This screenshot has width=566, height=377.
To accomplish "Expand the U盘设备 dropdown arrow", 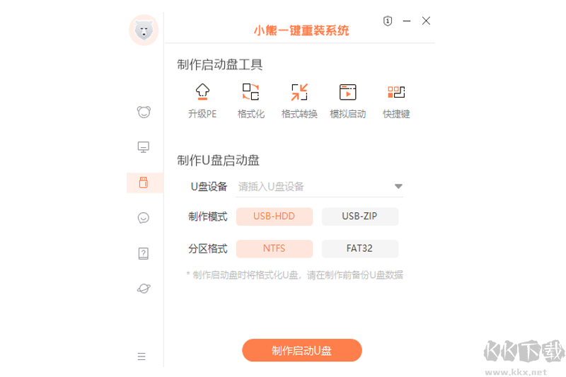I will (x=398, y=187).
